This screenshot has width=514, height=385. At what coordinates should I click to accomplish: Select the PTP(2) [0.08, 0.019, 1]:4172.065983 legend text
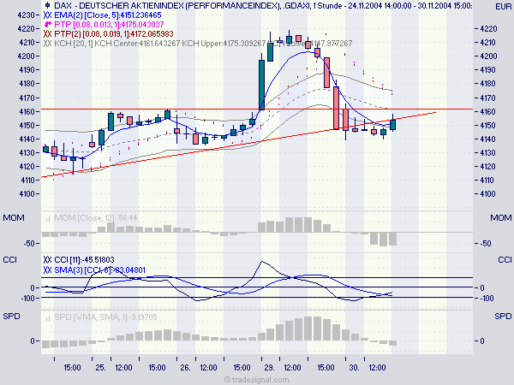pyautogui.click(x=114, y=33)
